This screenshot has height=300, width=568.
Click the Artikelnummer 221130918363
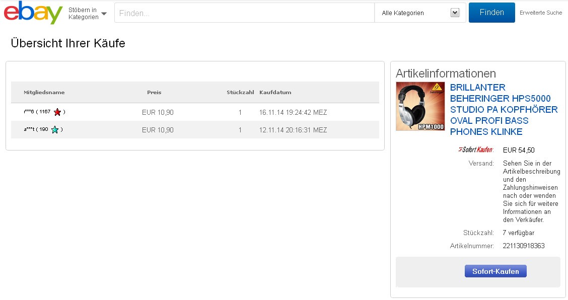pos(524,246)
